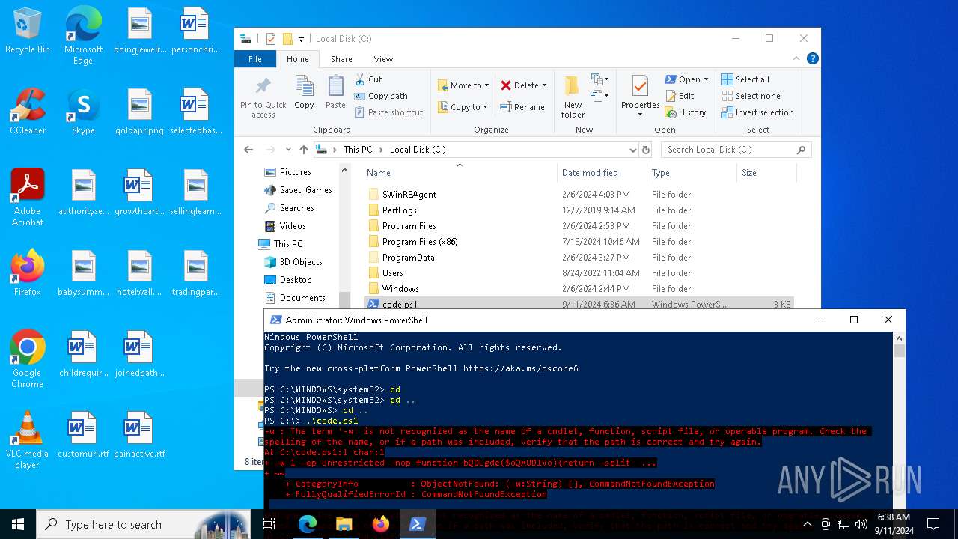Sort by Type column header

692,173
